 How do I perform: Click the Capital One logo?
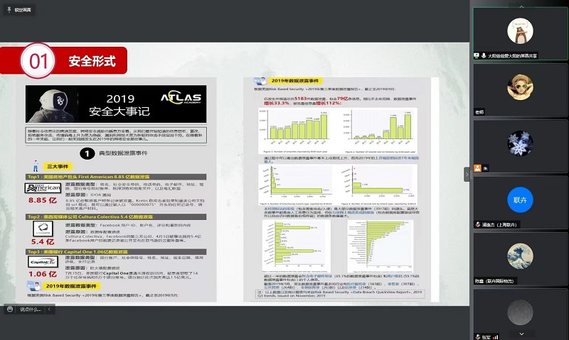click(x=43, y=262)
